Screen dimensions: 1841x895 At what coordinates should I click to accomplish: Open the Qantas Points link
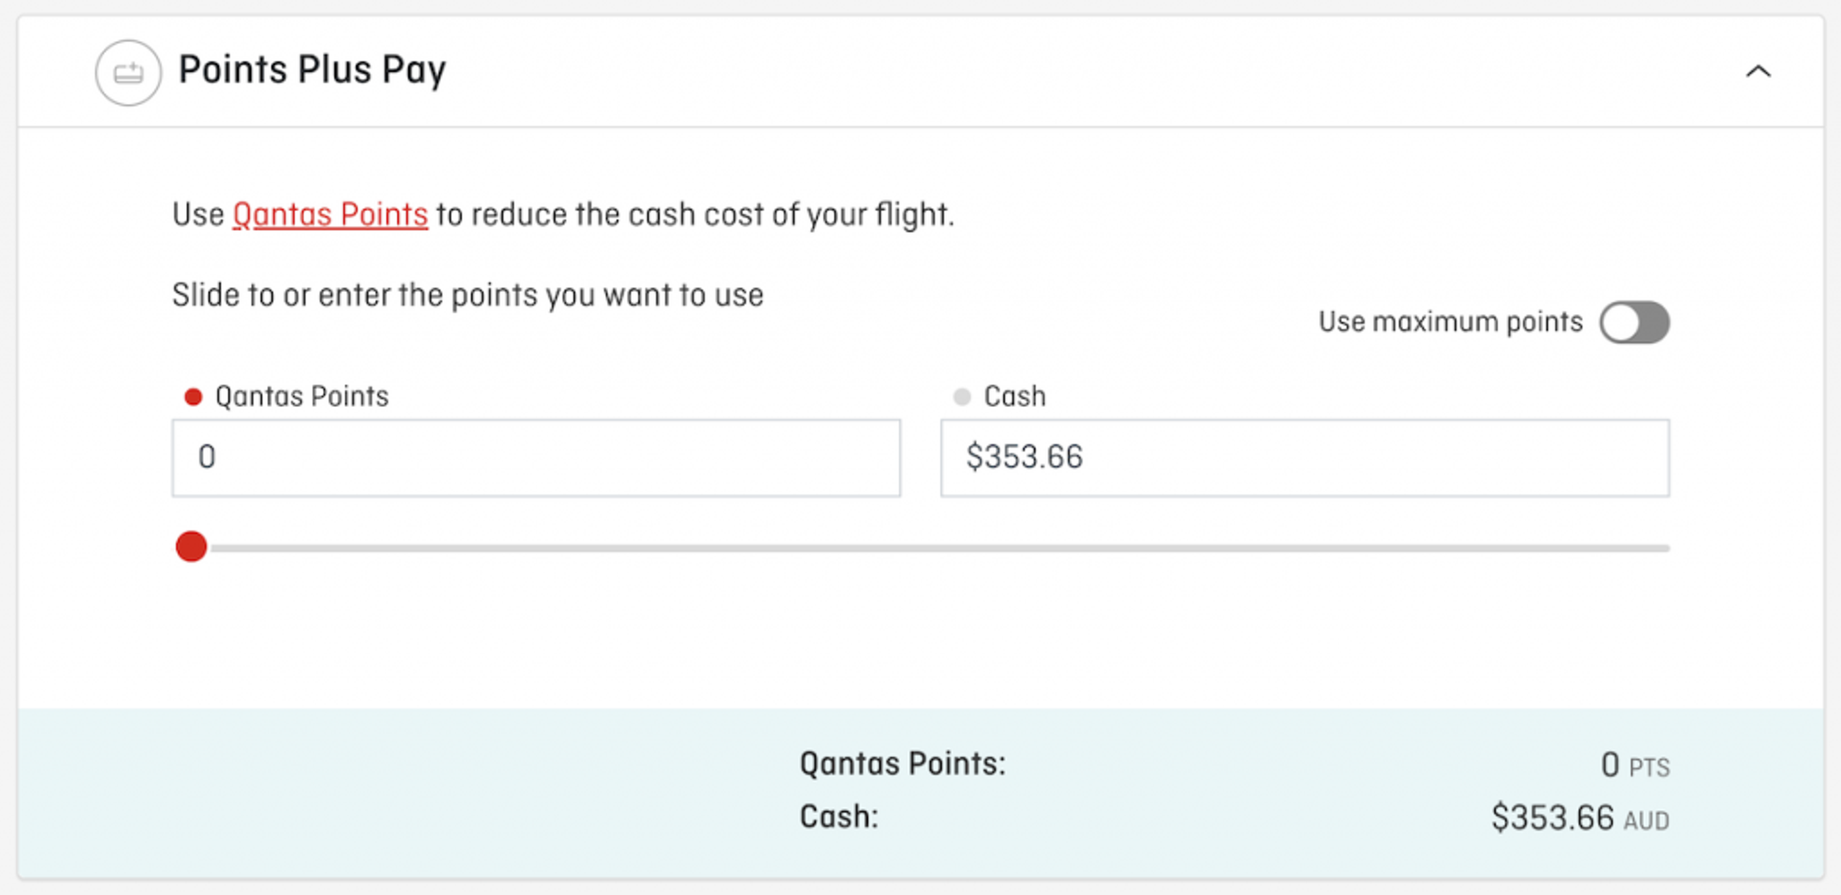pyautogui.click(x=330, y=214)
